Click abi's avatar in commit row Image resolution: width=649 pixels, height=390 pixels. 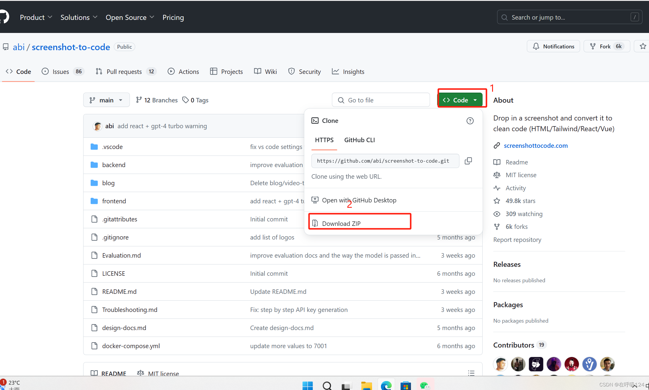tap(97, 126)
